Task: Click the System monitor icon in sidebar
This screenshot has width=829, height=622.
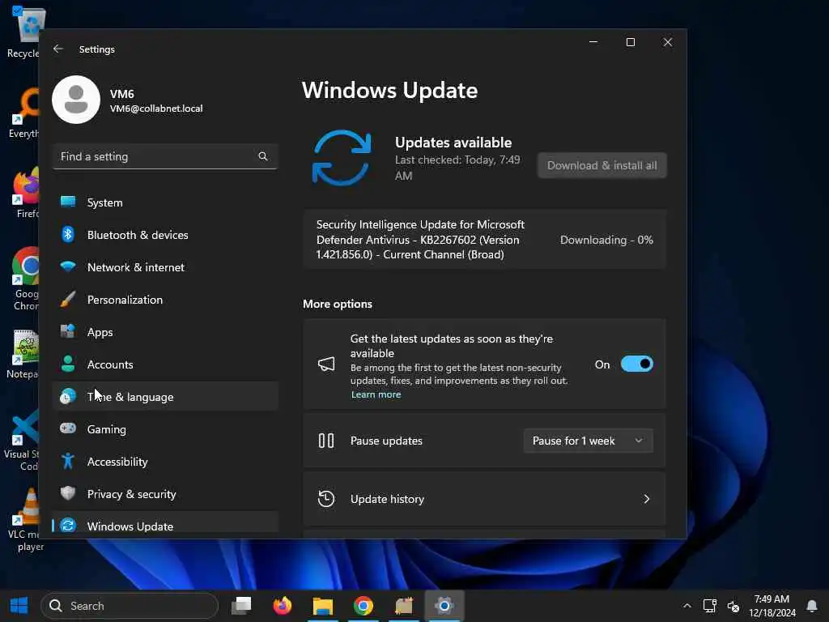Action: (68, 202)
